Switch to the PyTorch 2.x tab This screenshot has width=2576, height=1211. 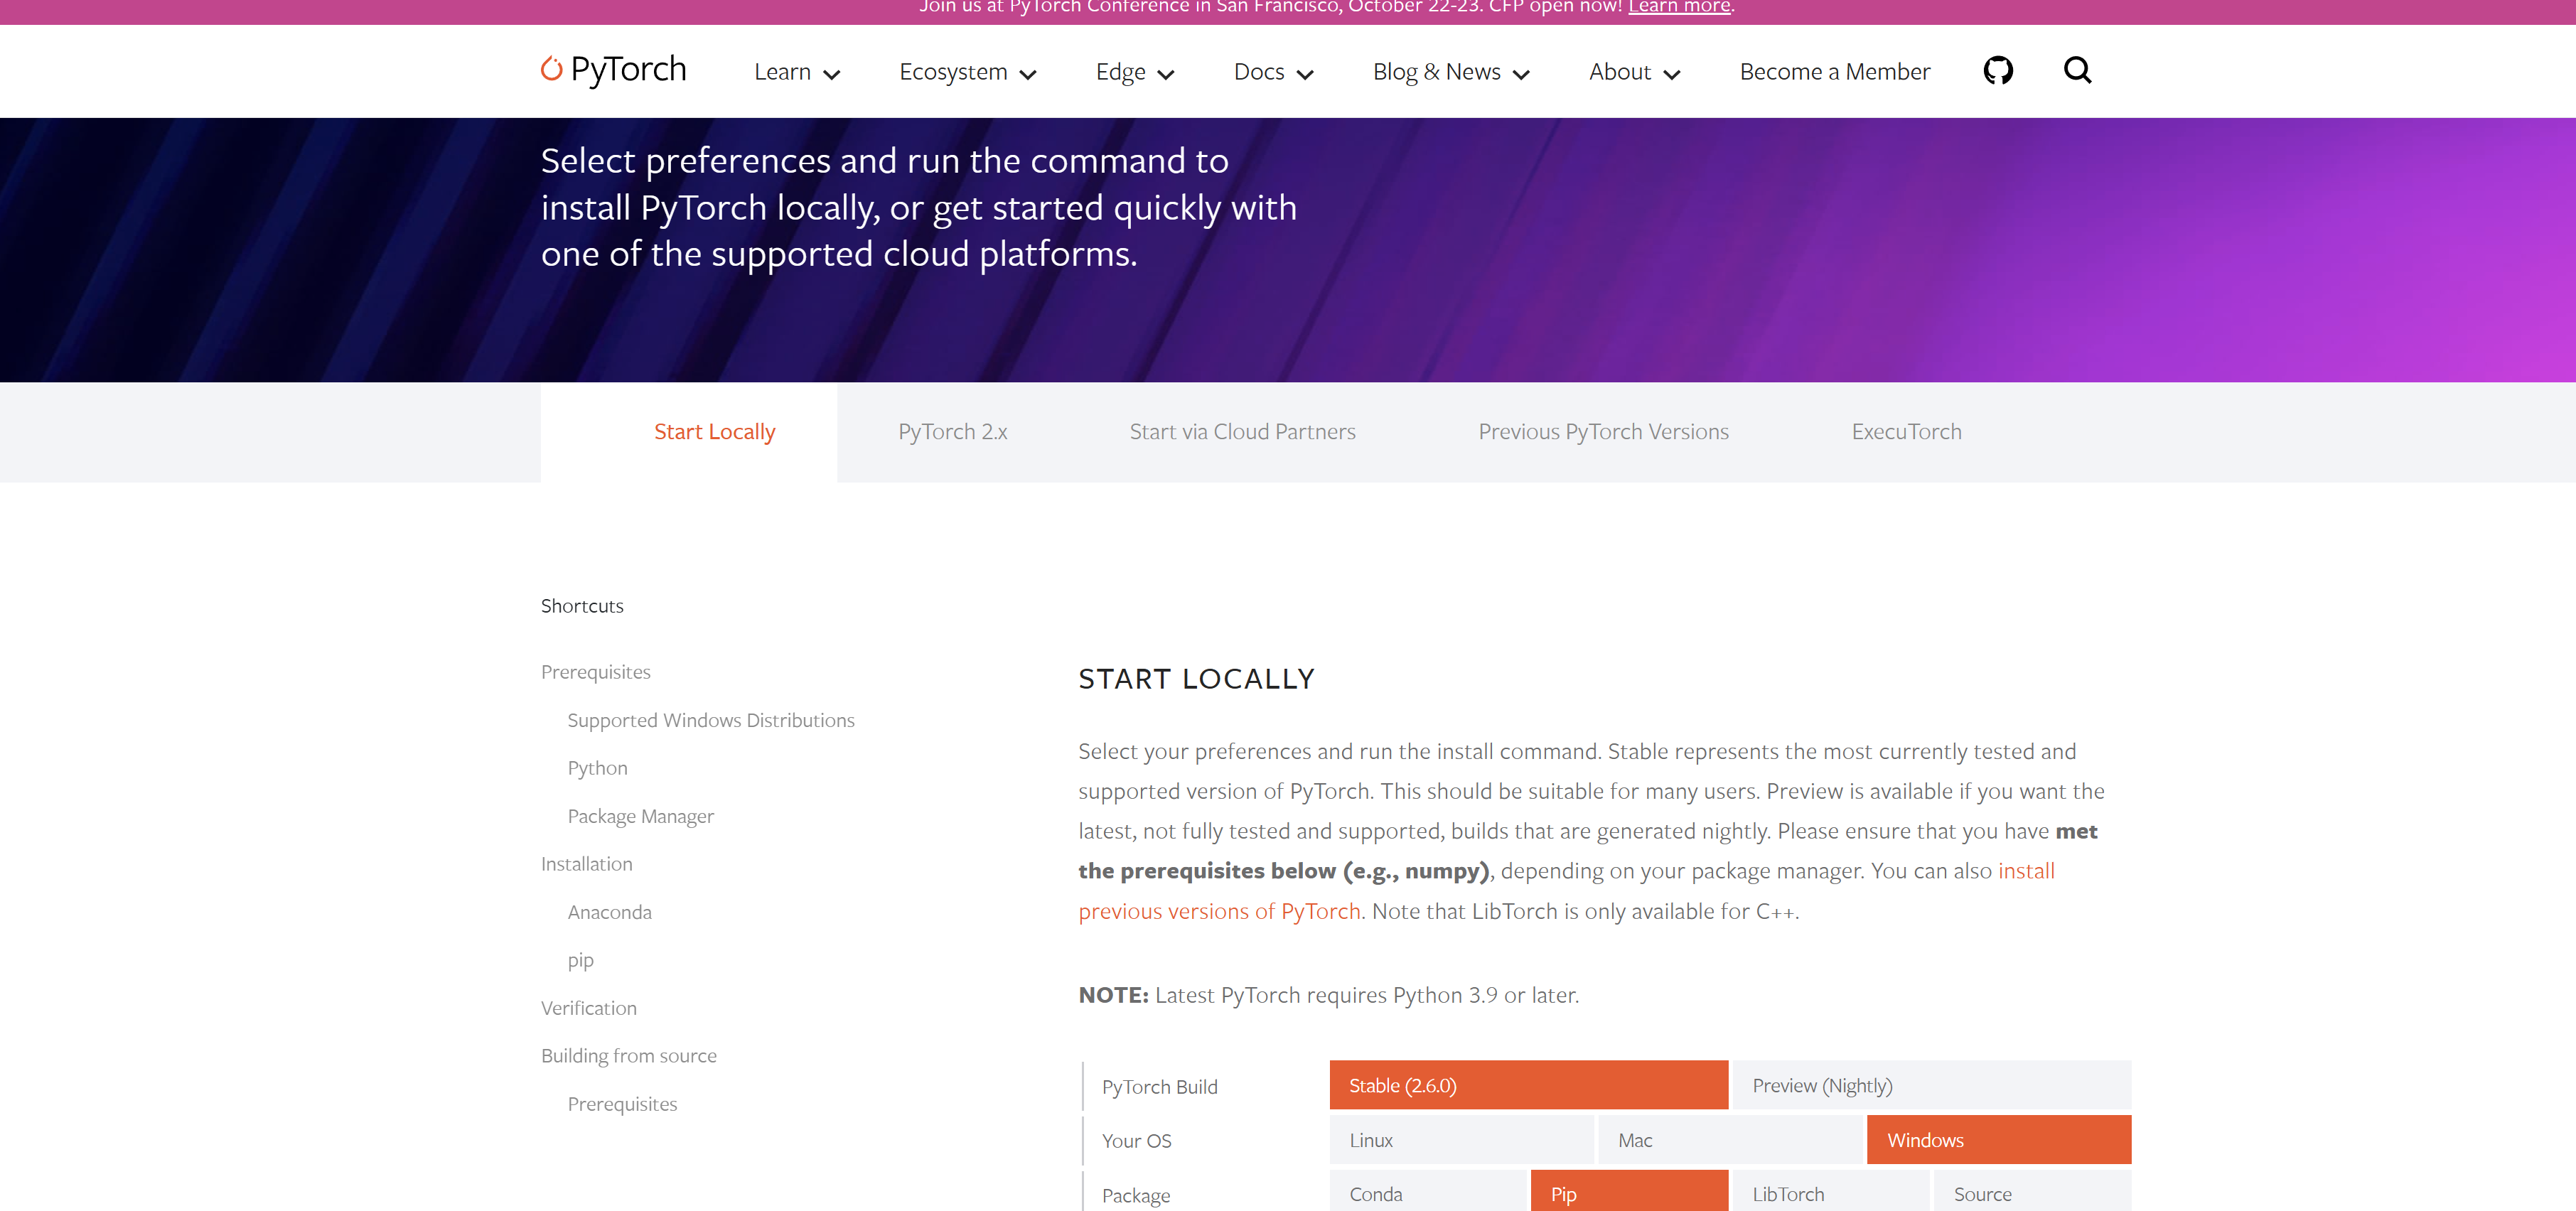click(952, 432)
